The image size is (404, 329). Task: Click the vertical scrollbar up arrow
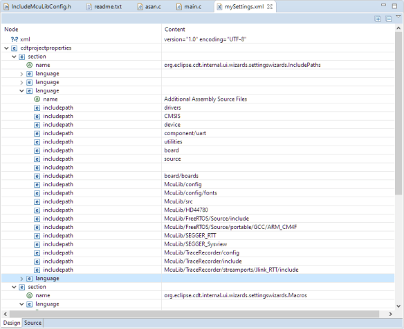398,28
